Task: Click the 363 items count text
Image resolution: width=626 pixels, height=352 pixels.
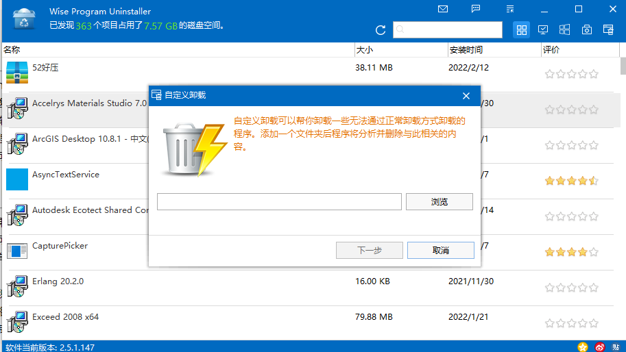Action: pyautogui.click(x=84, y=26)
